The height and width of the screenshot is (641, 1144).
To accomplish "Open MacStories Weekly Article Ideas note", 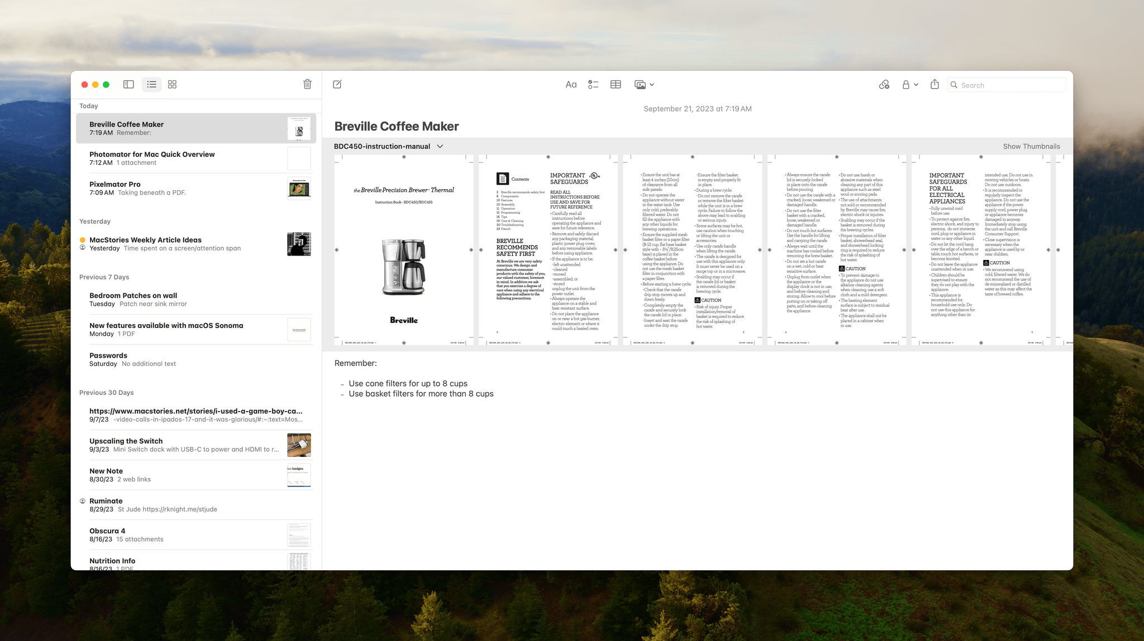I will 196,244.
